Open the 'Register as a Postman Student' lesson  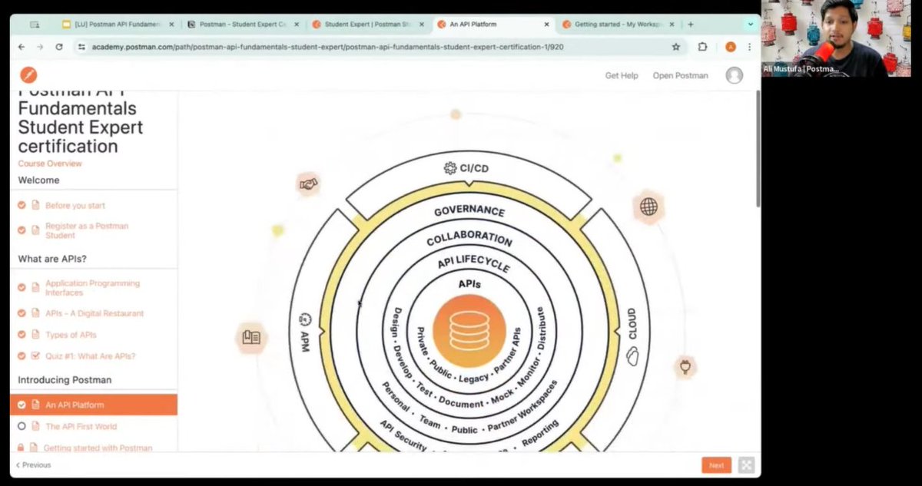87,230
